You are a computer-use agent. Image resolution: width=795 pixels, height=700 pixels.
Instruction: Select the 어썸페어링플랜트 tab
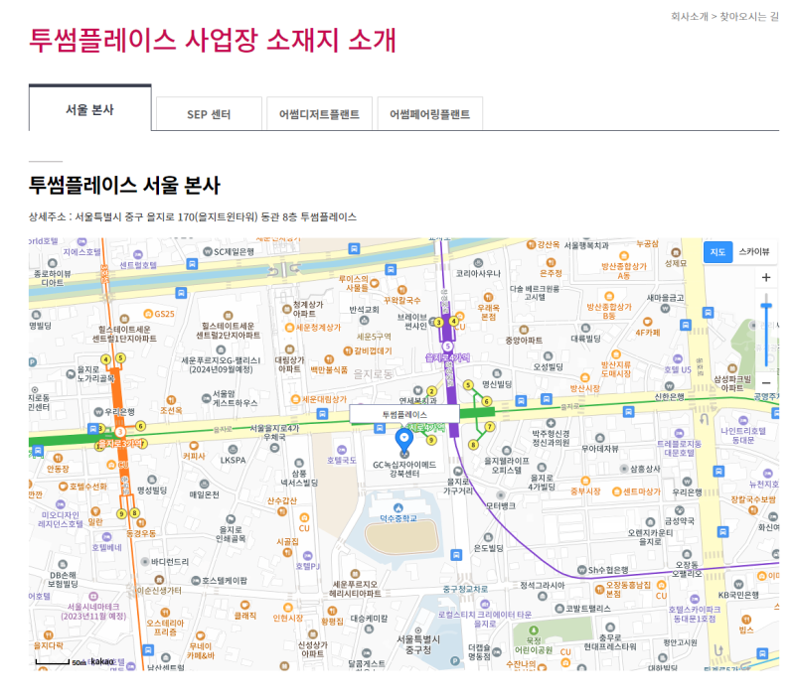click(x=430, y=114)
